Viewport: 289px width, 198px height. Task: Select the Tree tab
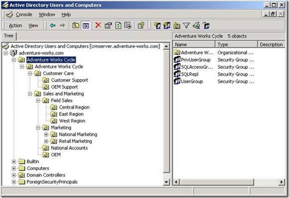[9, 36]
